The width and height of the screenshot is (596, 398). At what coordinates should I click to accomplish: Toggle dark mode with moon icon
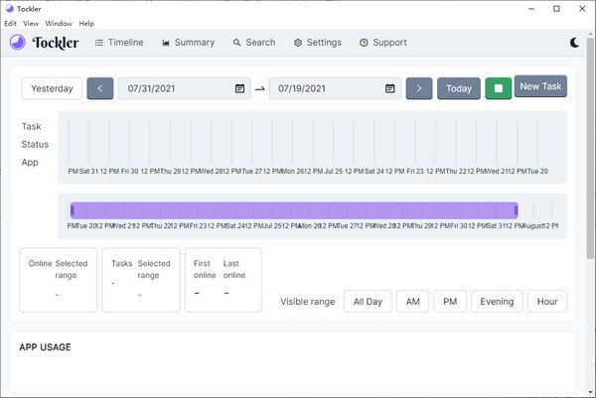click(575, 43)
